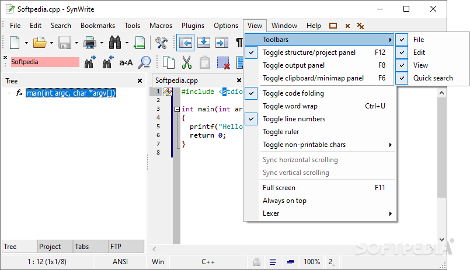The image size is (470, 270).
Task: Click the double brown X close-all icon
Action: tap(360, 26)
